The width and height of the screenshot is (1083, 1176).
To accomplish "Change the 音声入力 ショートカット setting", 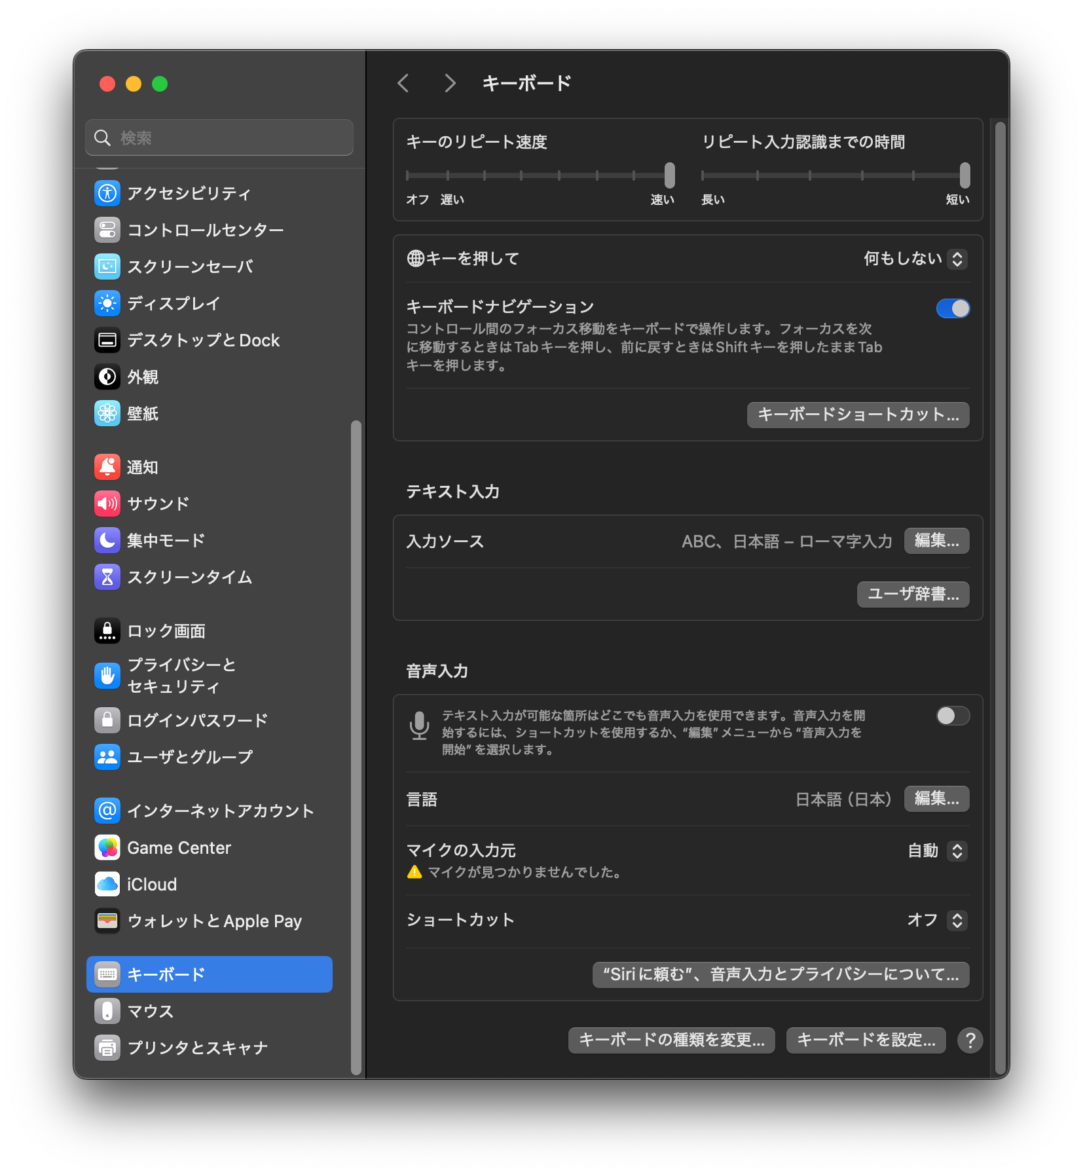I will point(939,920).
